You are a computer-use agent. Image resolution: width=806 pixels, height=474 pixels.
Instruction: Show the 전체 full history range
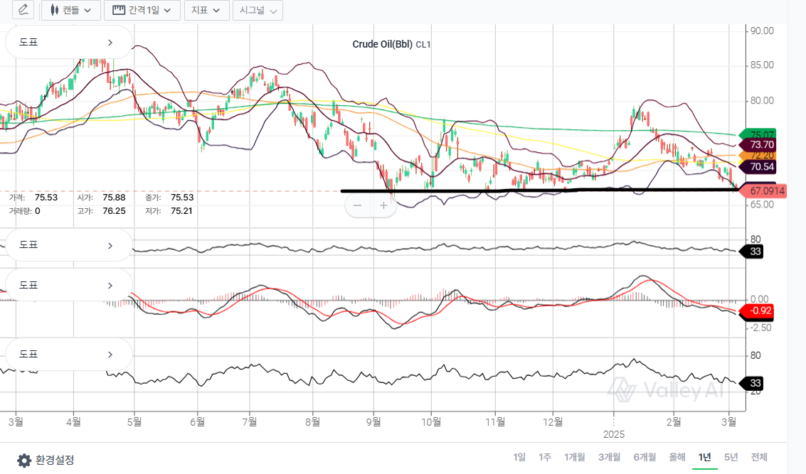(759, 457)
